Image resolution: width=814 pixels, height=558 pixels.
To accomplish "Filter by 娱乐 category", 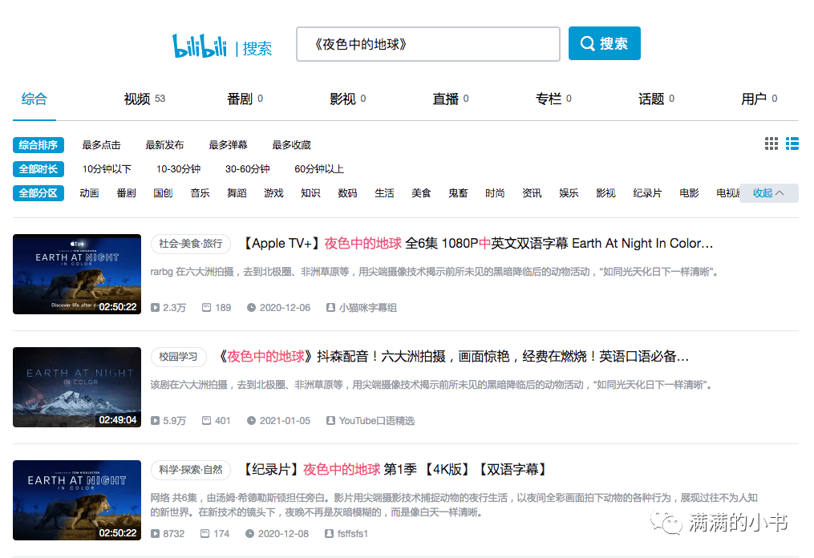I will tap(569, 193).
